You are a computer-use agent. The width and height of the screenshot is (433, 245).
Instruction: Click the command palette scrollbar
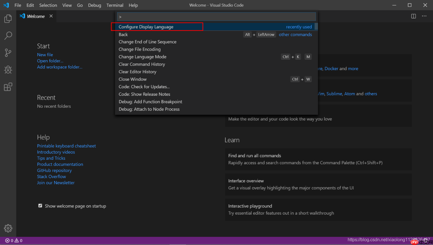point(316,26)
